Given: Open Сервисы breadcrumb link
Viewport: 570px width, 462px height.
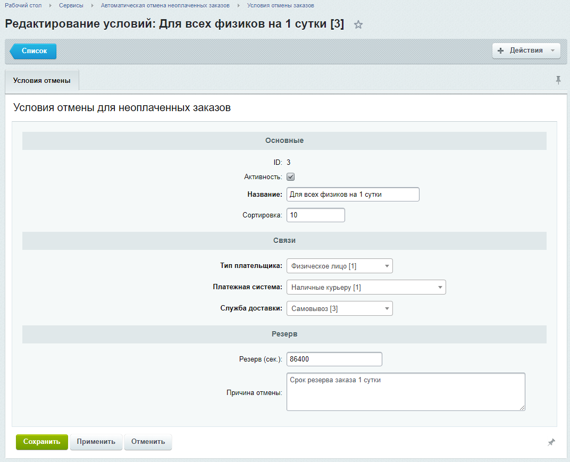Looking at the screenshot, I should tap(71, 5).
